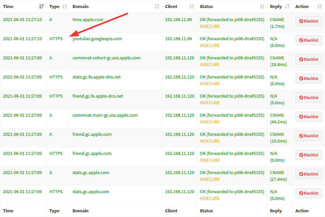Blacklist commnat-main-gc.ess.apple.com
The height and width of the screenshot is (217, 325).
[309, 117]
